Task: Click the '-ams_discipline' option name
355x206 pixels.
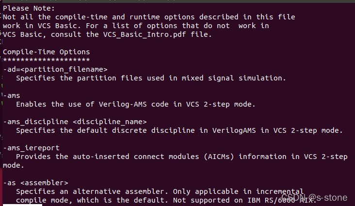Action: point(35,122)
